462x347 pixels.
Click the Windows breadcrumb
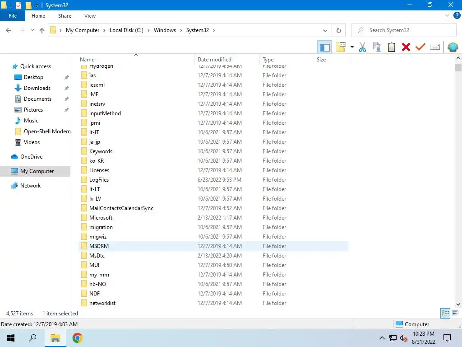pyautogui.click(x=165, y=30)
